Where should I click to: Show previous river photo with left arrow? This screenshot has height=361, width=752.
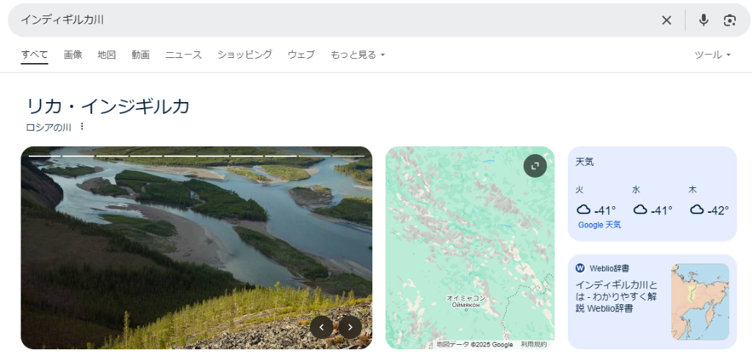tap(322, 327)
